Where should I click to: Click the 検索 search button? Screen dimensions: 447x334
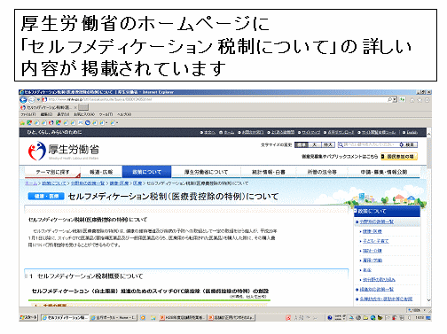click(x=408, y=144)
